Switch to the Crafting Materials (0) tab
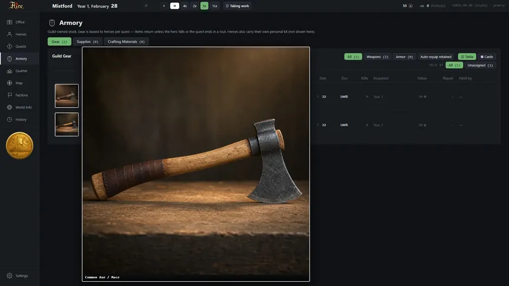This screenshot has width=509, height=286. pos(126,41)
